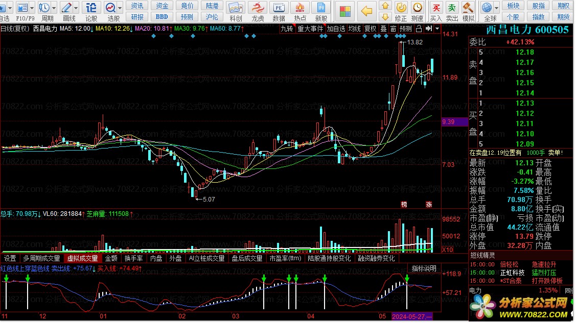The width and height of the screenshot is (576, 323).
Task: Switch to 虚拟成交量 tab
Action: (x=82, y=259)
